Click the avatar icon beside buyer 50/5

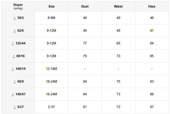click(x=14, y=18)
